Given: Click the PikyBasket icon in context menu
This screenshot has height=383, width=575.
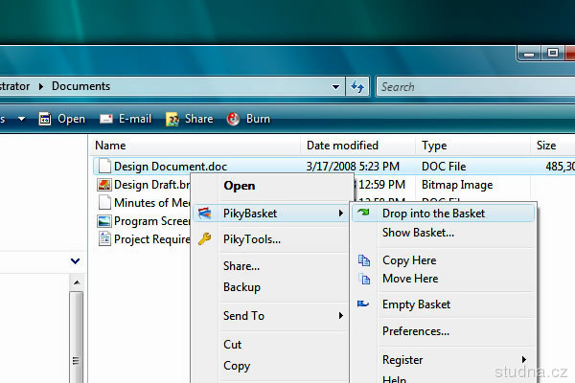Looking at the screenshot, I should coord(204,214).
